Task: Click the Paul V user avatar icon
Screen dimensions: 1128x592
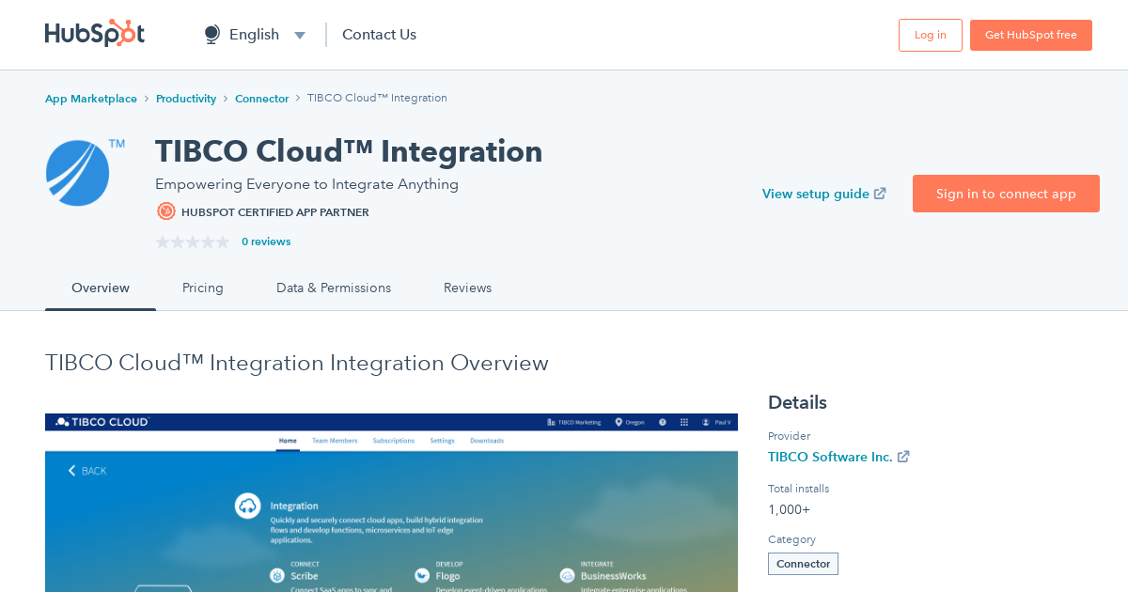Action: coord(704,423)
